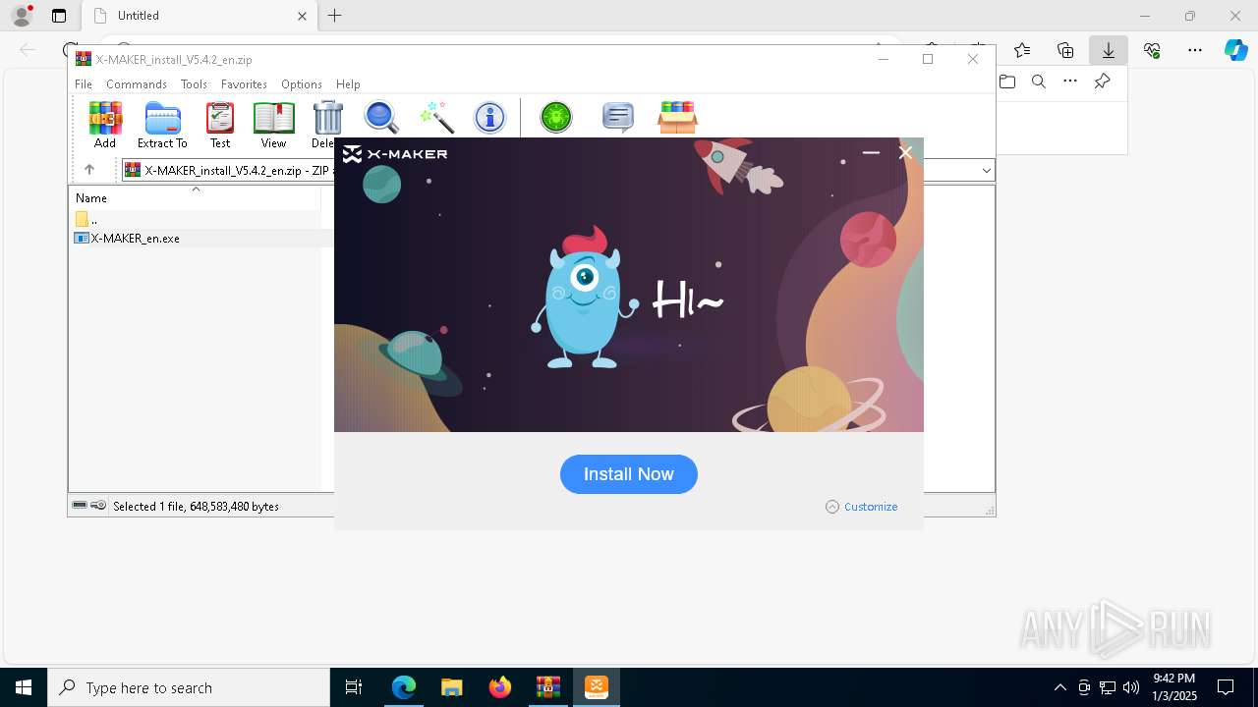
Task: Open Edge browser essentials heart icon
Action: coord(1152,50)
